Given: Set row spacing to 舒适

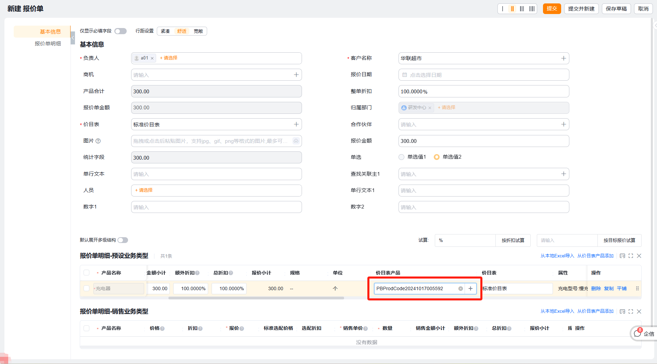Looking at the screenshot, I should (182, 31).
